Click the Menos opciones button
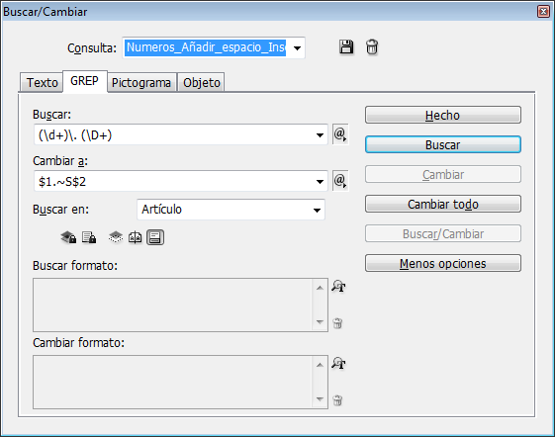Viewport: 555px width, 437px height. point(443,264)
